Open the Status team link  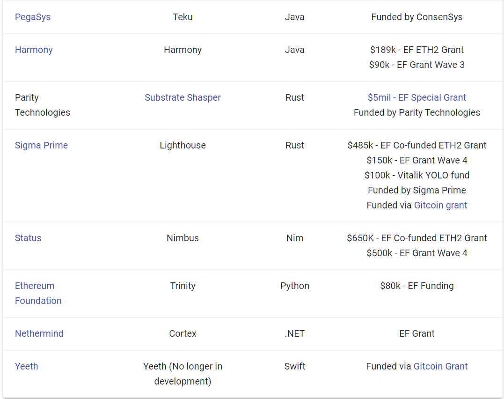pos(28,238)
